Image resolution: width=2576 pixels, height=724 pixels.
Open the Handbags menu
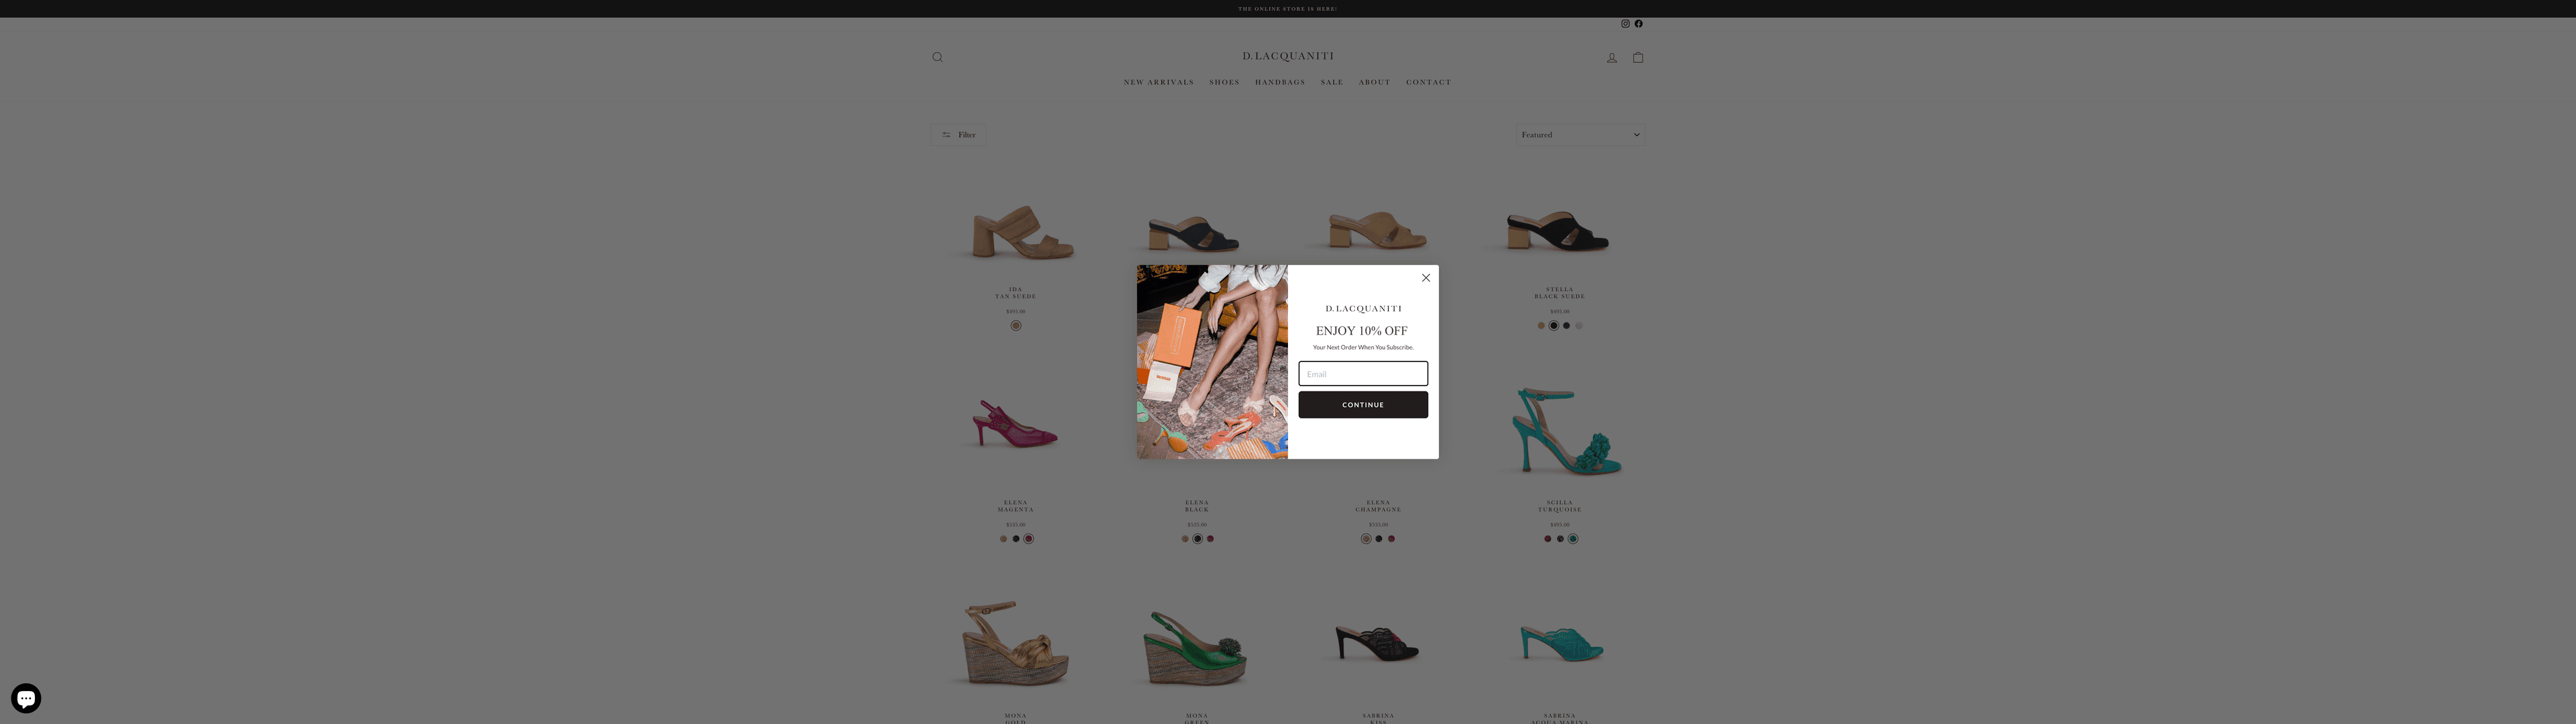pyautogui.click(x=1280, y=82)
